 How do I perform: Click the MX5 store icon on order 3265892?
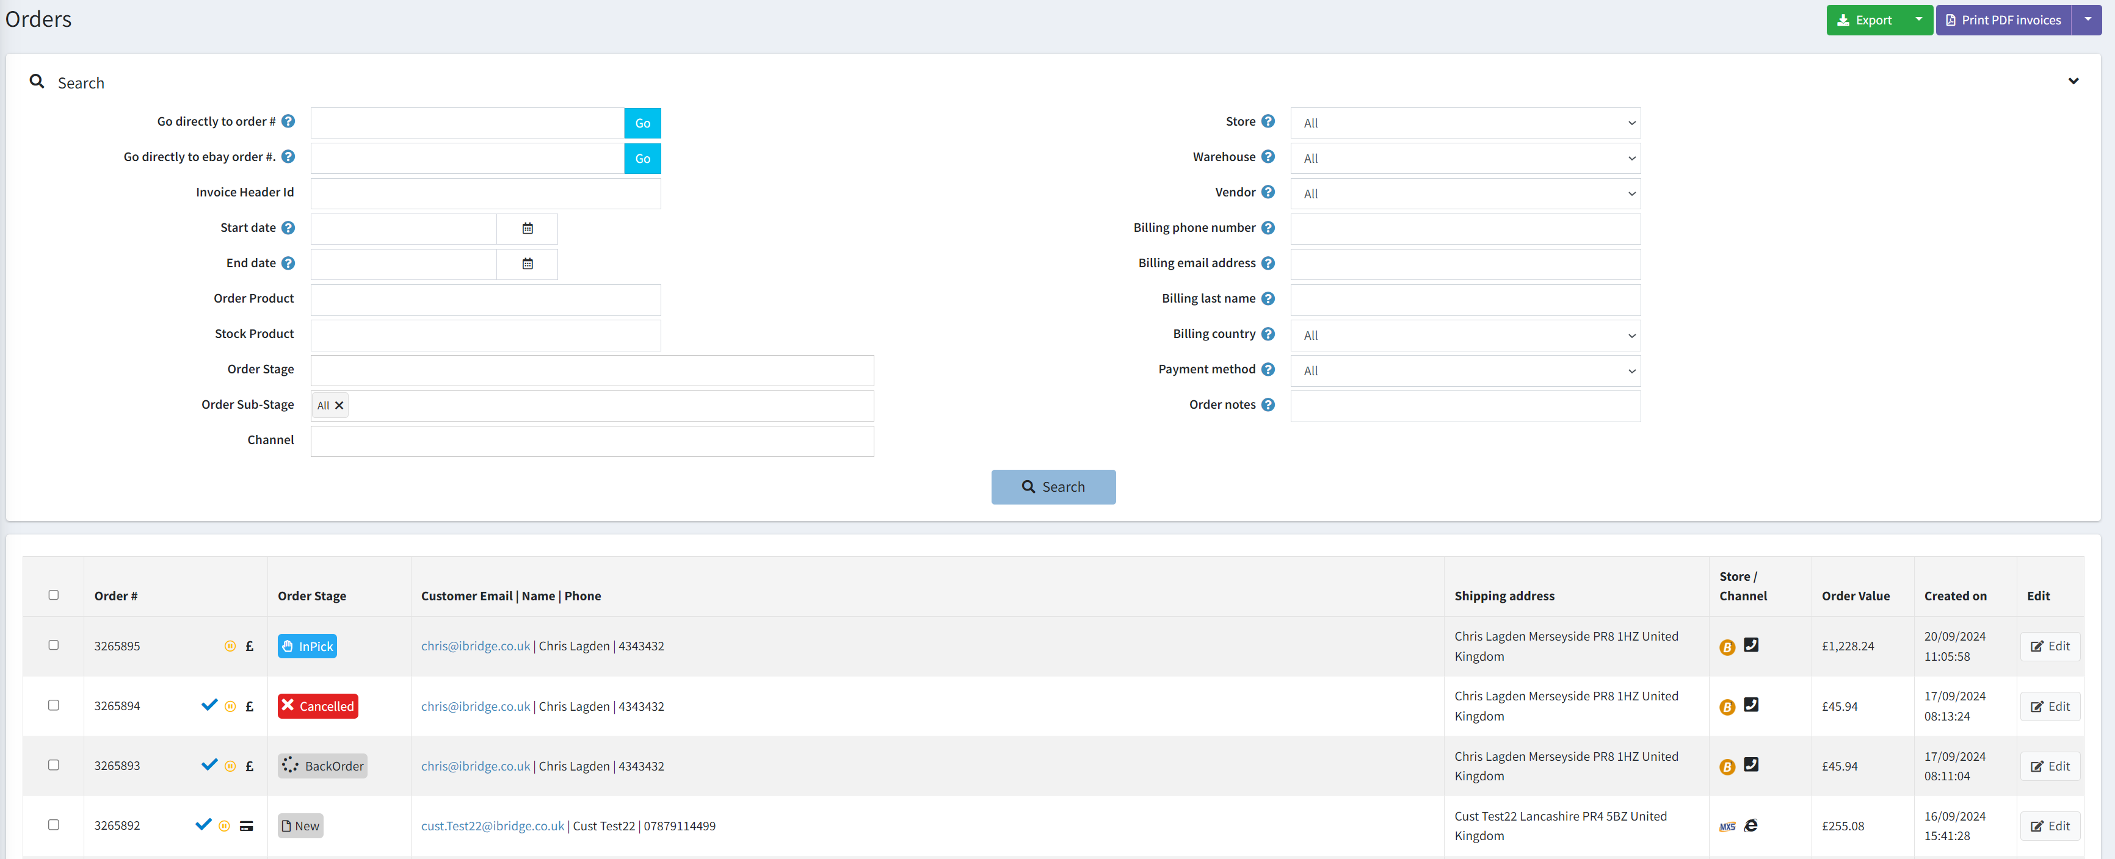pyautogui.click(x=1727, y=826)
